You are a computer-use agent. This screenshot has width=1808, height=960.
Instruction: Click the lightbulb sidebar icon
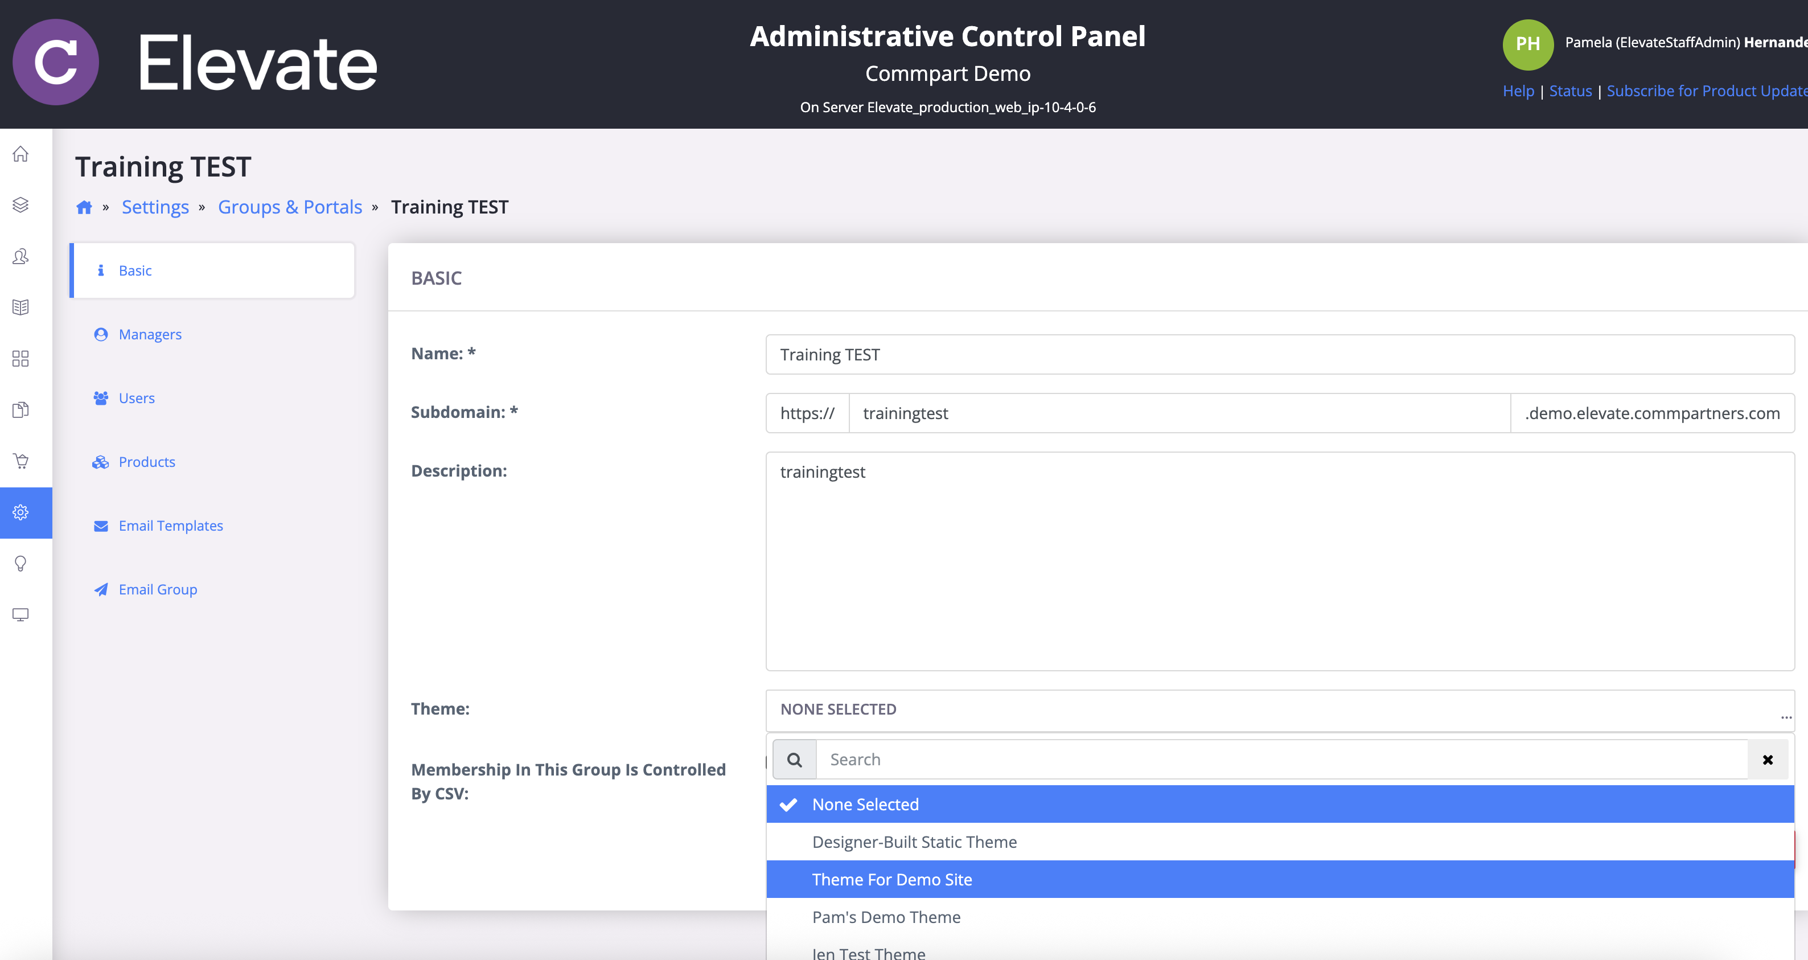pyautogui.click(x=20, y=563)
